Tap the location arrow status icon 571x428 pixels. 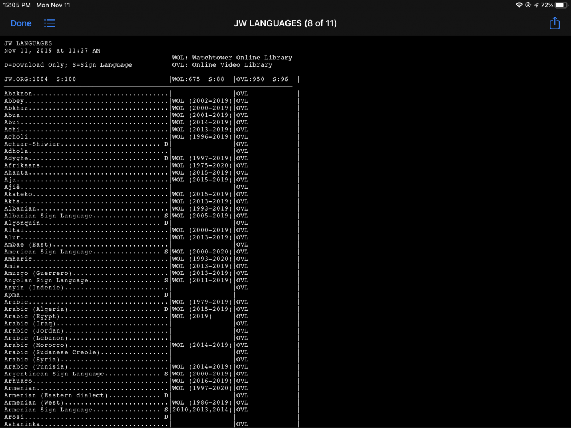(536, 5)
